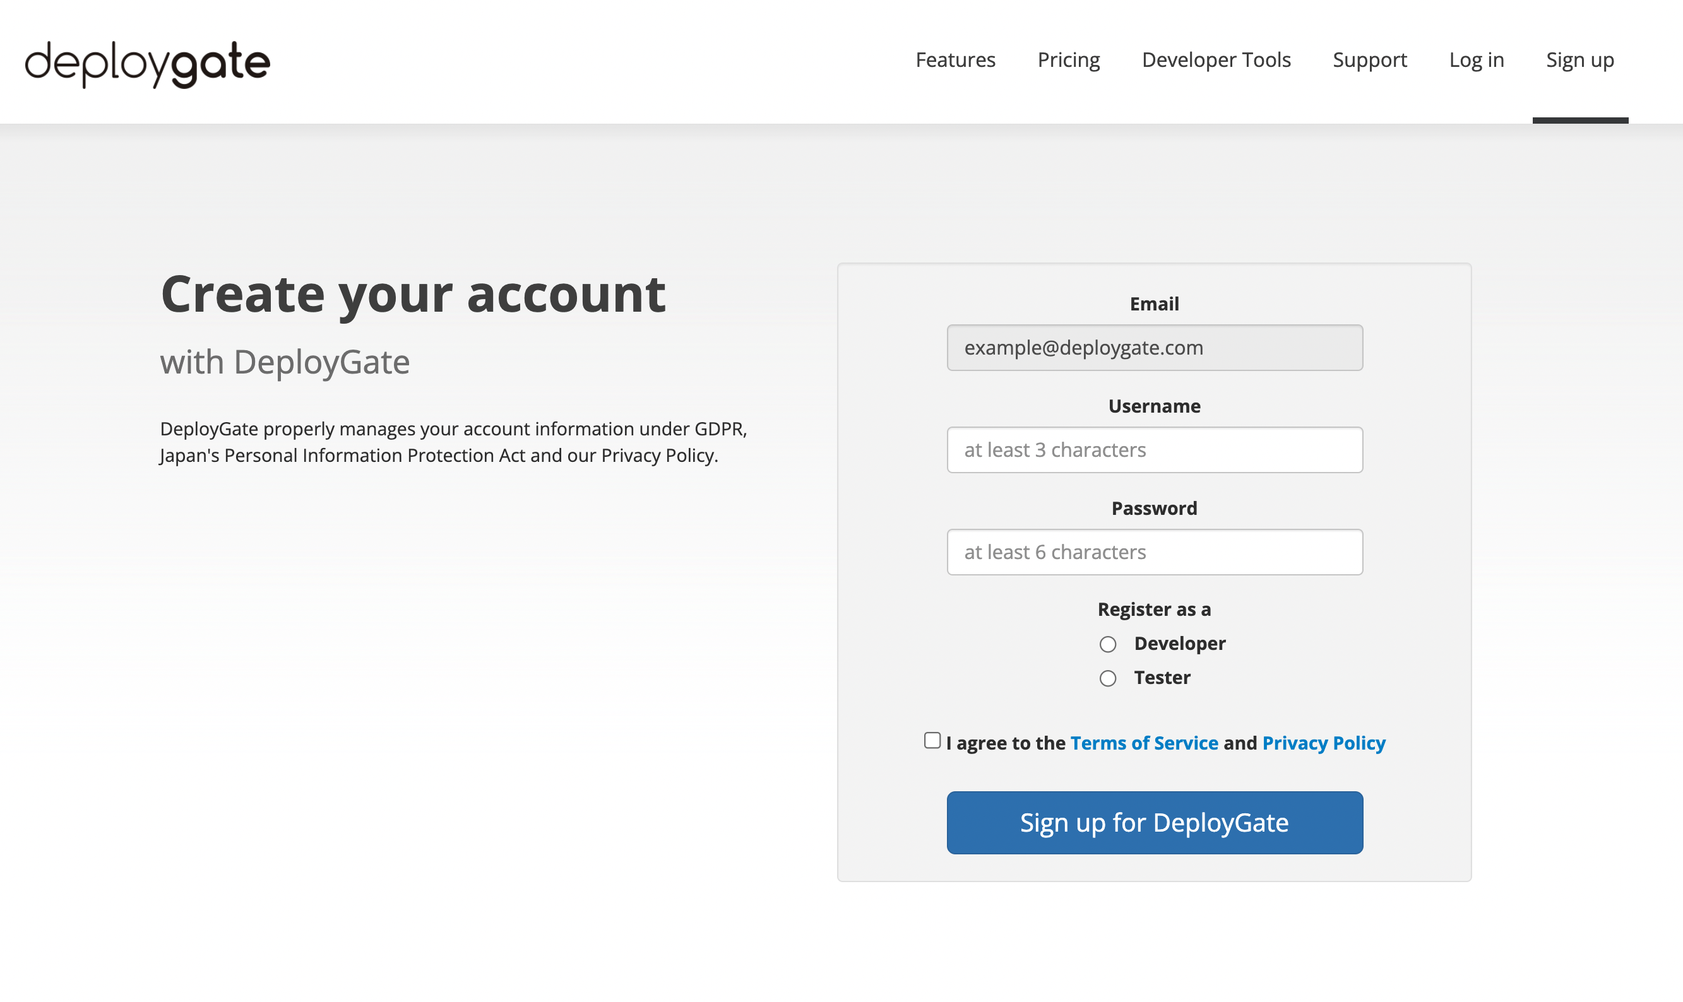Focus the Password input field
This screenshot has width=1683, height=1002.
[1154, 551]
